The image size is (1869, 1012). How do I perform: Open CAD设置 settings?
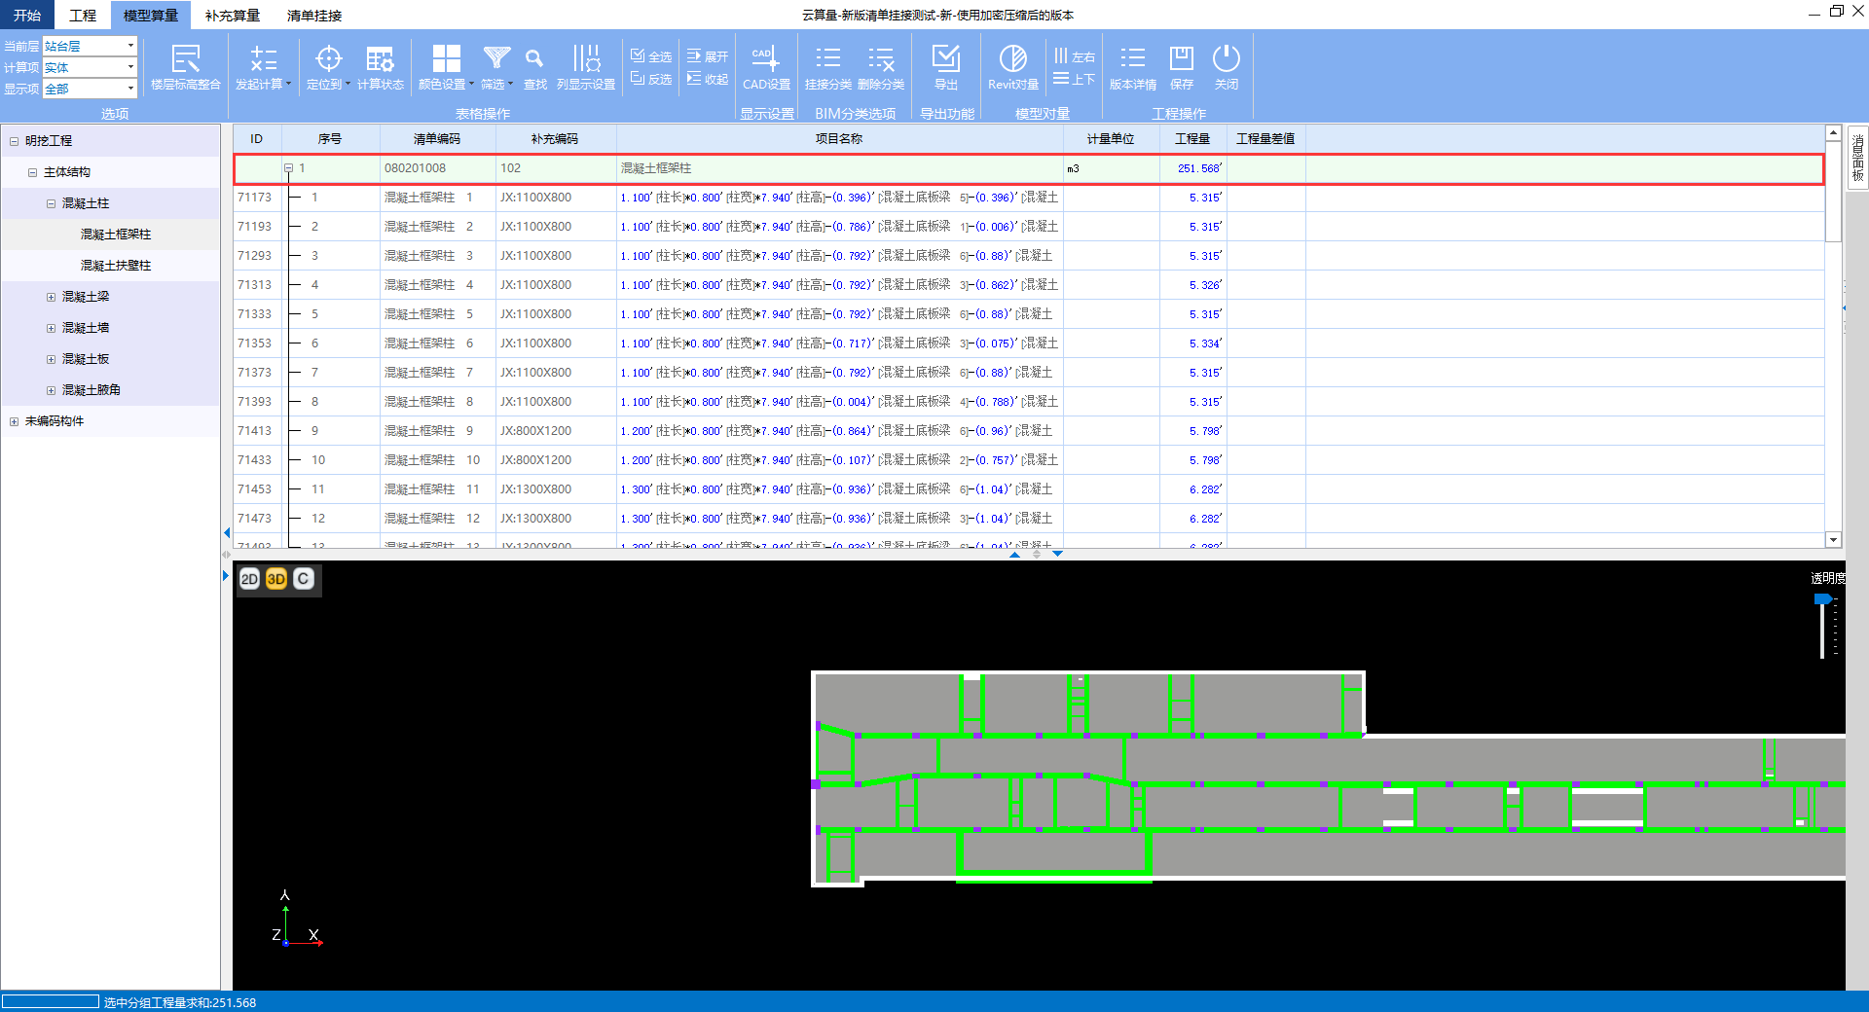click(766, 66)
